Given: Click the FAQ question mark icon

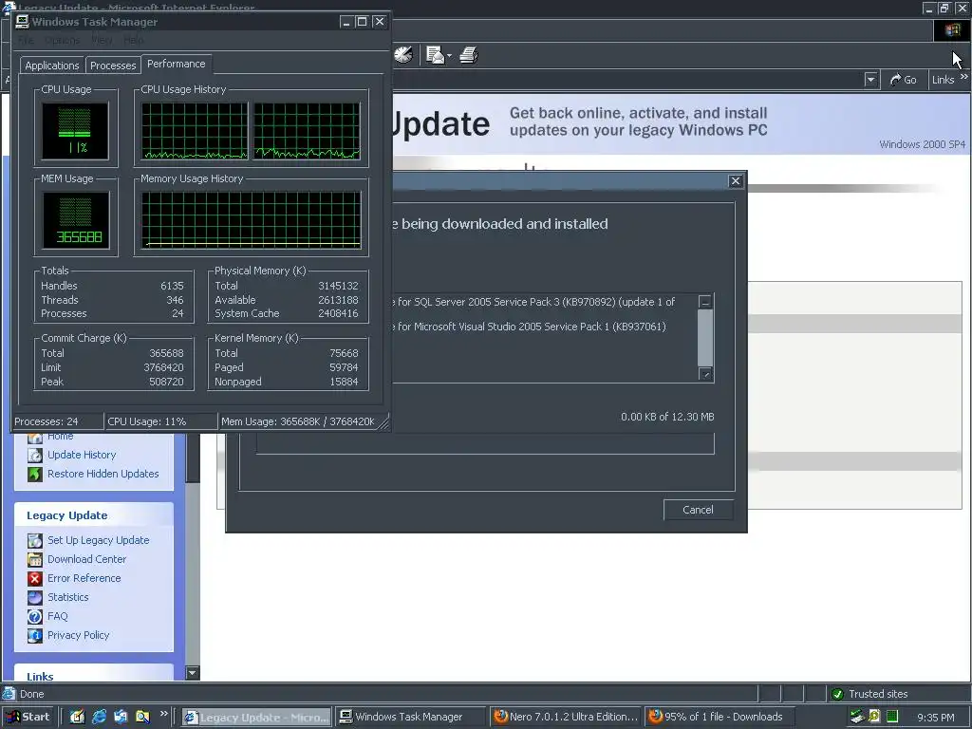Looking at the screenshot, I should coord(35,617).
